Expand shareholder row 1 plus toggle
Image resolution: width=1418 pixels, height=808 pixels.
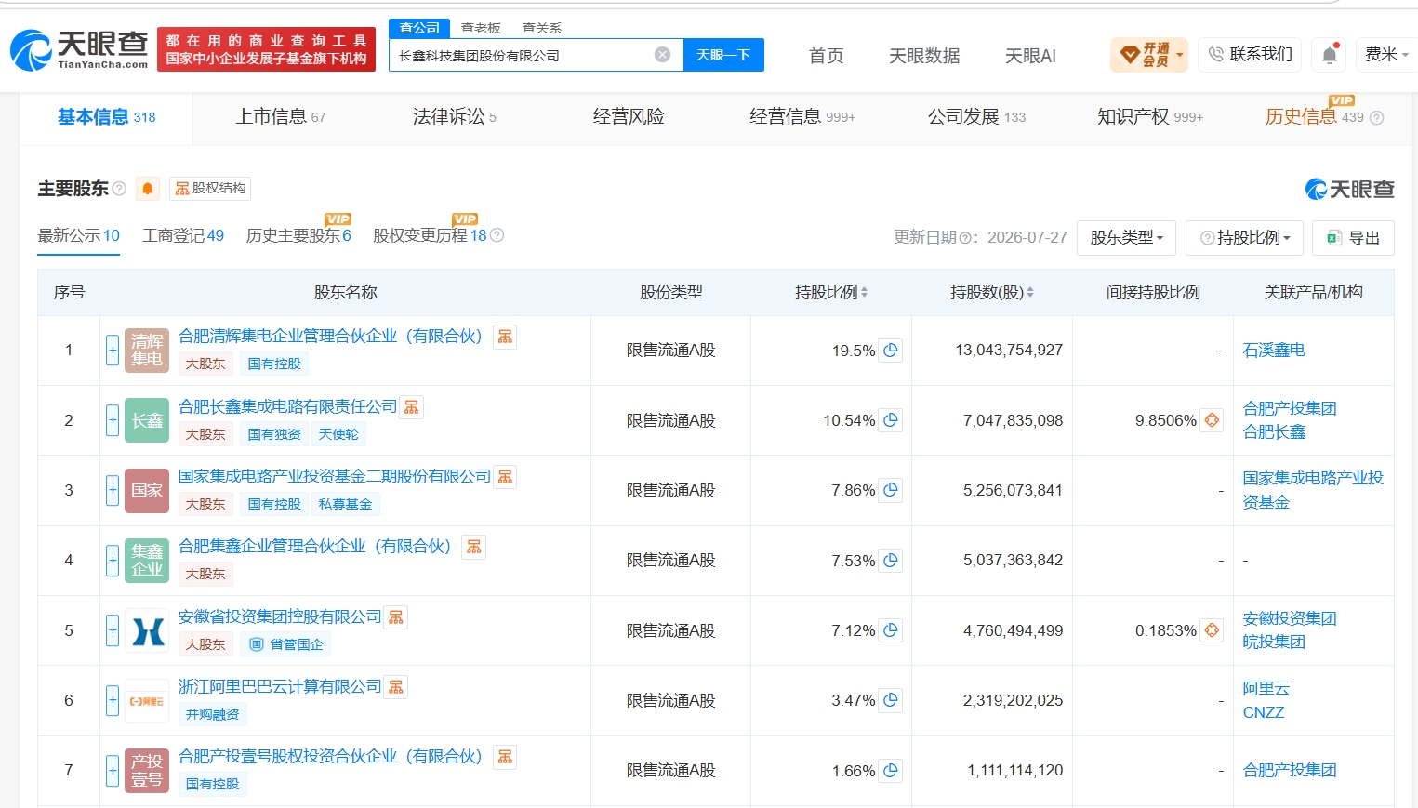(x=113, y=351)
